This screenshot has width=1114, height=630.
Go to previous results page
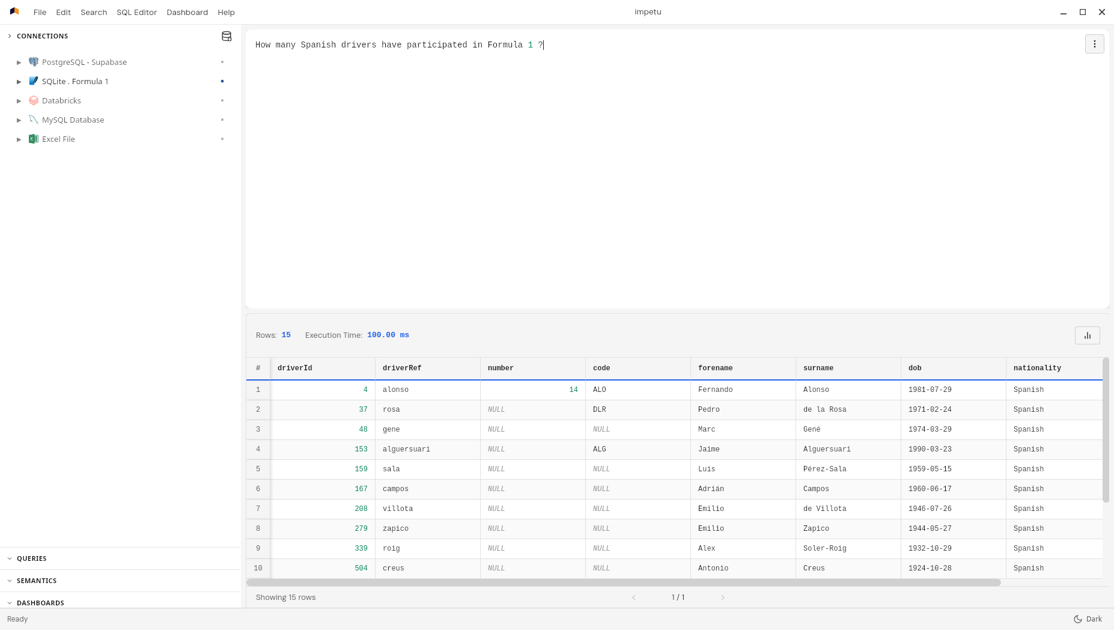coord(633,598)
